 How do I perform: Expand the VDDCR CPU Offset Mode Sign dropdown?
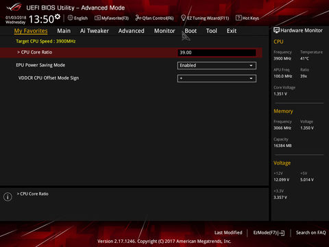pos(217,78)
